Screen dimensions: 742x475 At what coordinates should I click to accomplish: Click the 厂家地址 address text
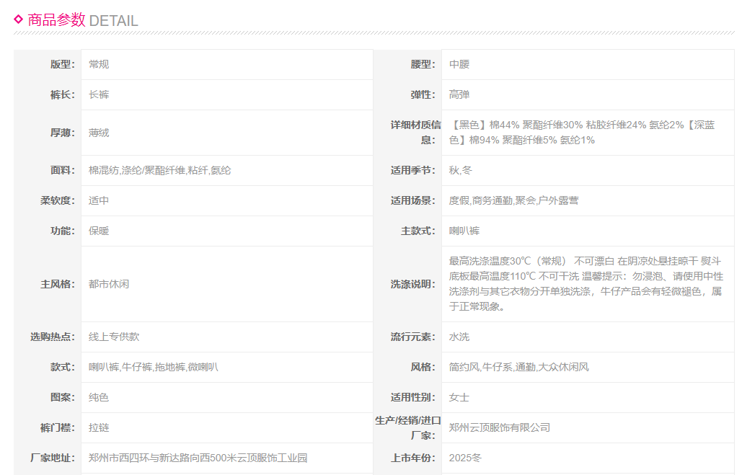tap(198, 458)
